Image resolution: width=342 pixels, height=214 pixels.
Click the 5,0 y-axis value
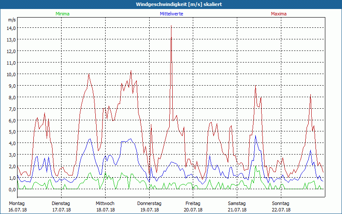point(12,132)
